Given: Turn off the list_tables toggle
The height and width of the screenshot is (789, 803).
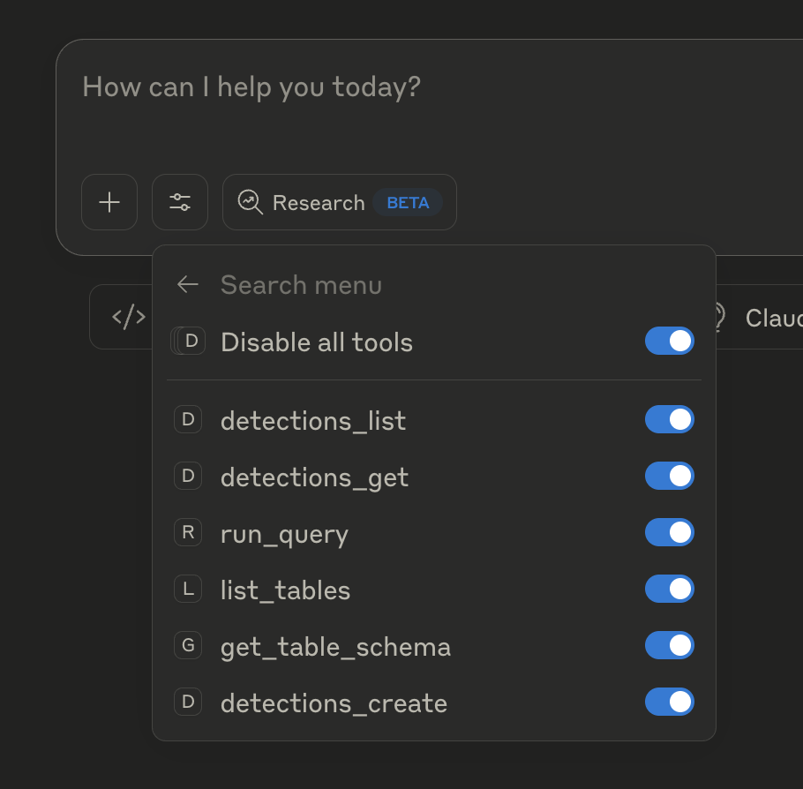Looking at the screenshot, I should click(669, 589).
